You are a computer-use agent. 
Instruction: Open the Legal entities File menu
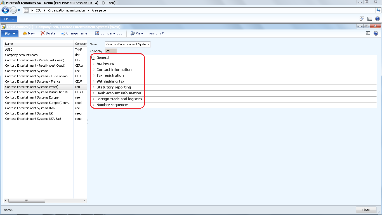coord(10,33)
